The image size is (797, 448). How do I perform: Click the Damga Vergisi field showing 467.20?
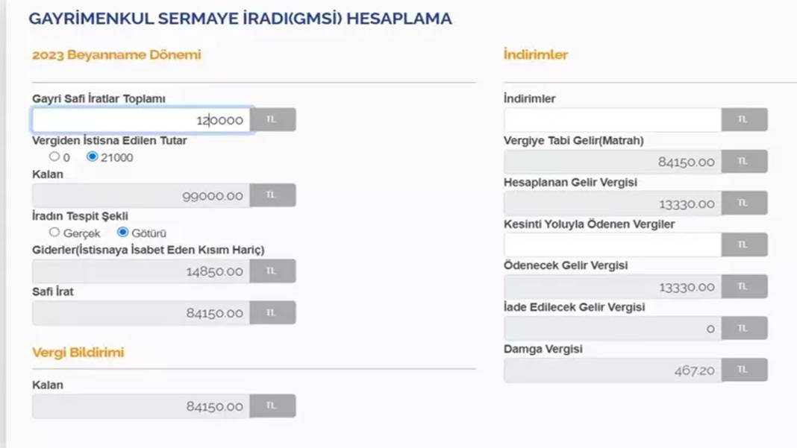(x=613, y=370)
